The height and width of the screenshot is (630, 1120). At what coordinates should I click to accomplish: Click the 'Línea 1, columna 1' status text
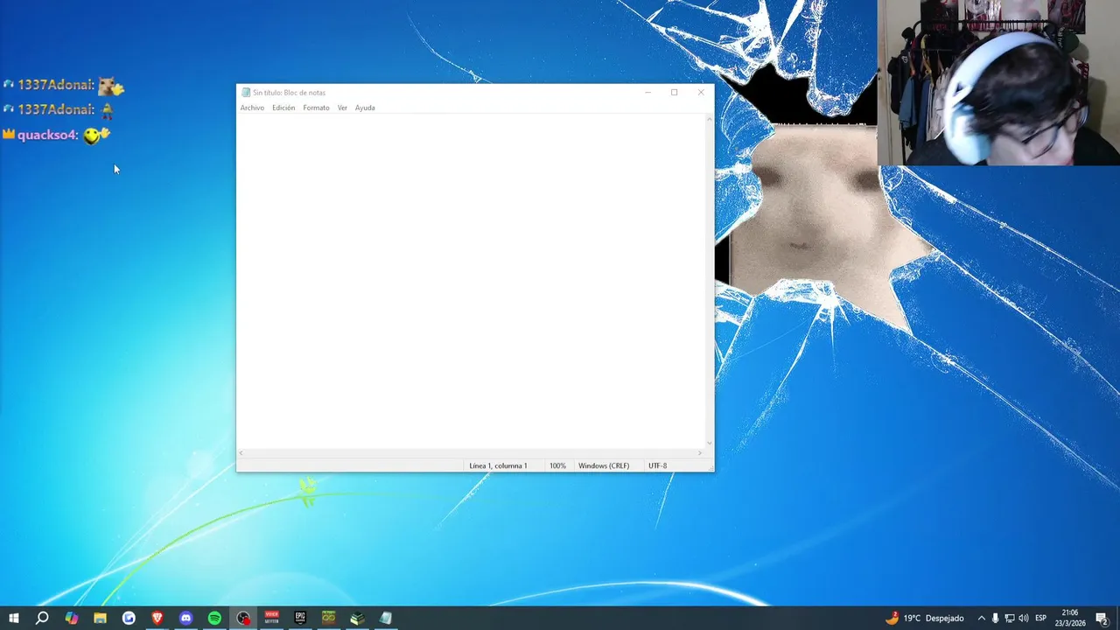pos(498,465)
